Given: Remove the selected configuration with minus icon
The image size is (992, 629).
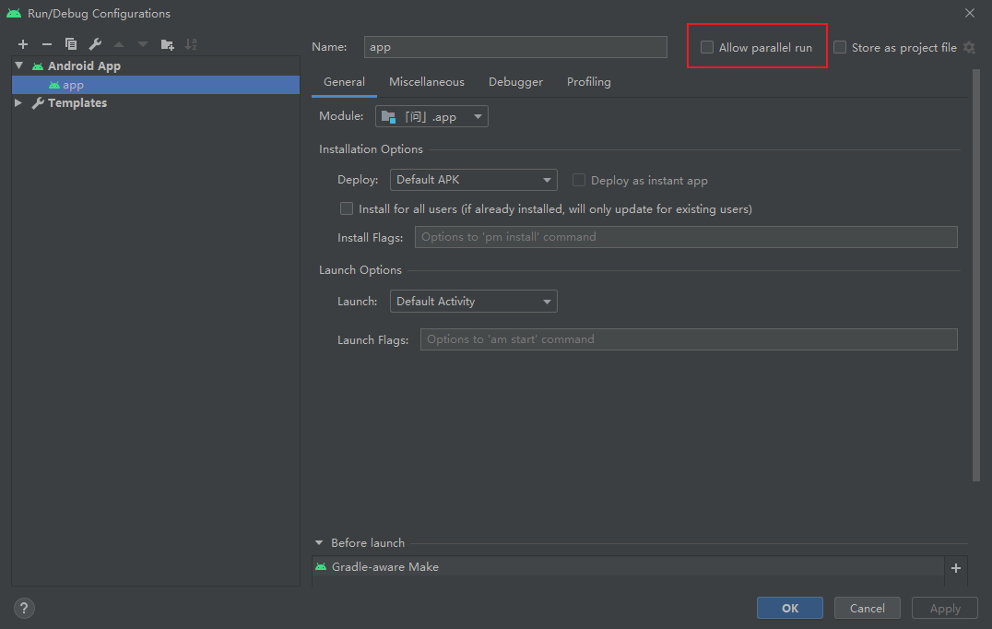Looking at the screenshot, I should pos(47,44).
